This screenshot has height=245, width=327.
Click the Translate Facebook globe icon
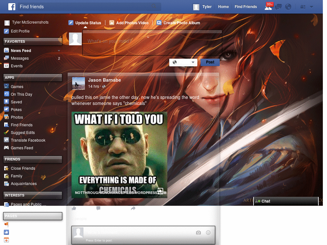(x=6, y=140)
